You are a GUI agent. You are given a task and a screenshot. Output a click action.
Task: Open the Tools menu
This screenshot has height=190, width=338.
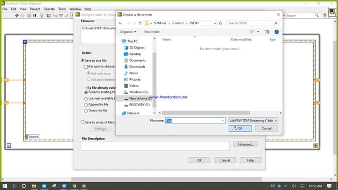click(x=62, y=9)
